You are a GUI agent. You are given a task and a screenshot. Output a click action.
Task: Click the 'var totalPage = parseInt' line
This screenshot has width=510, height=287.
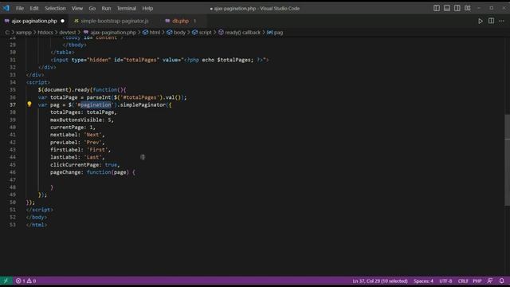[112, 97]
